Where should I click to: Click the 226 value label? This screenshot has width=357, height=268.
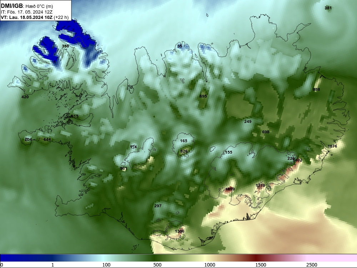pos(291,158)
